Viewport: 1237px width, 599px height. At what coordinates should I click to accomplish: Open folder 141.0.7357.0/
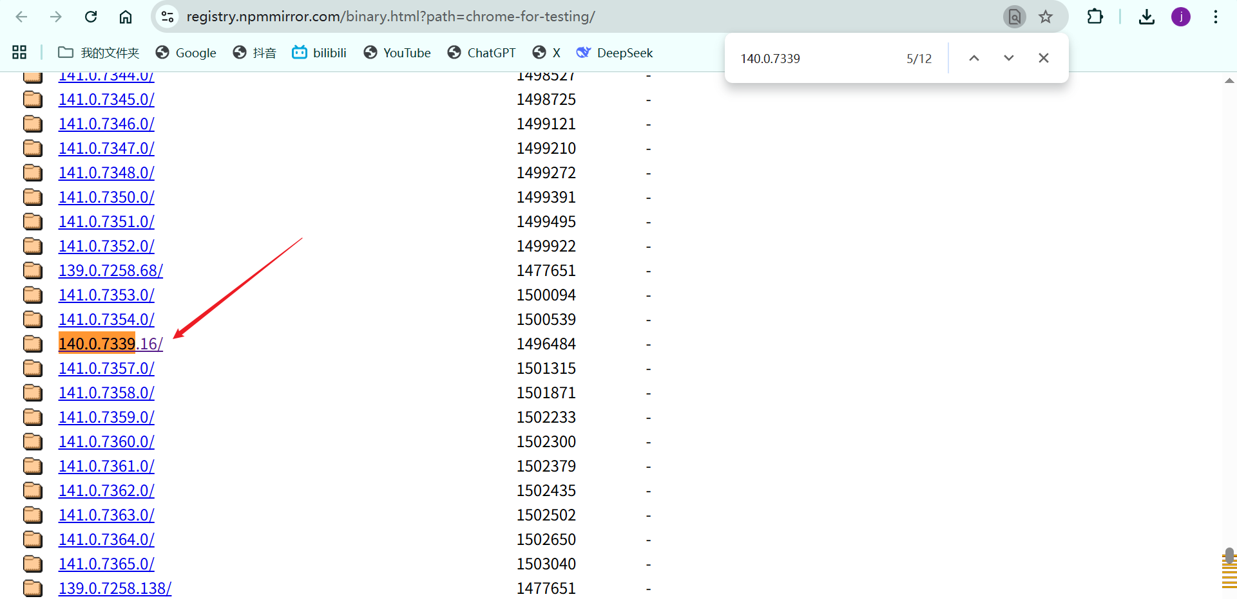pos(106,369)
